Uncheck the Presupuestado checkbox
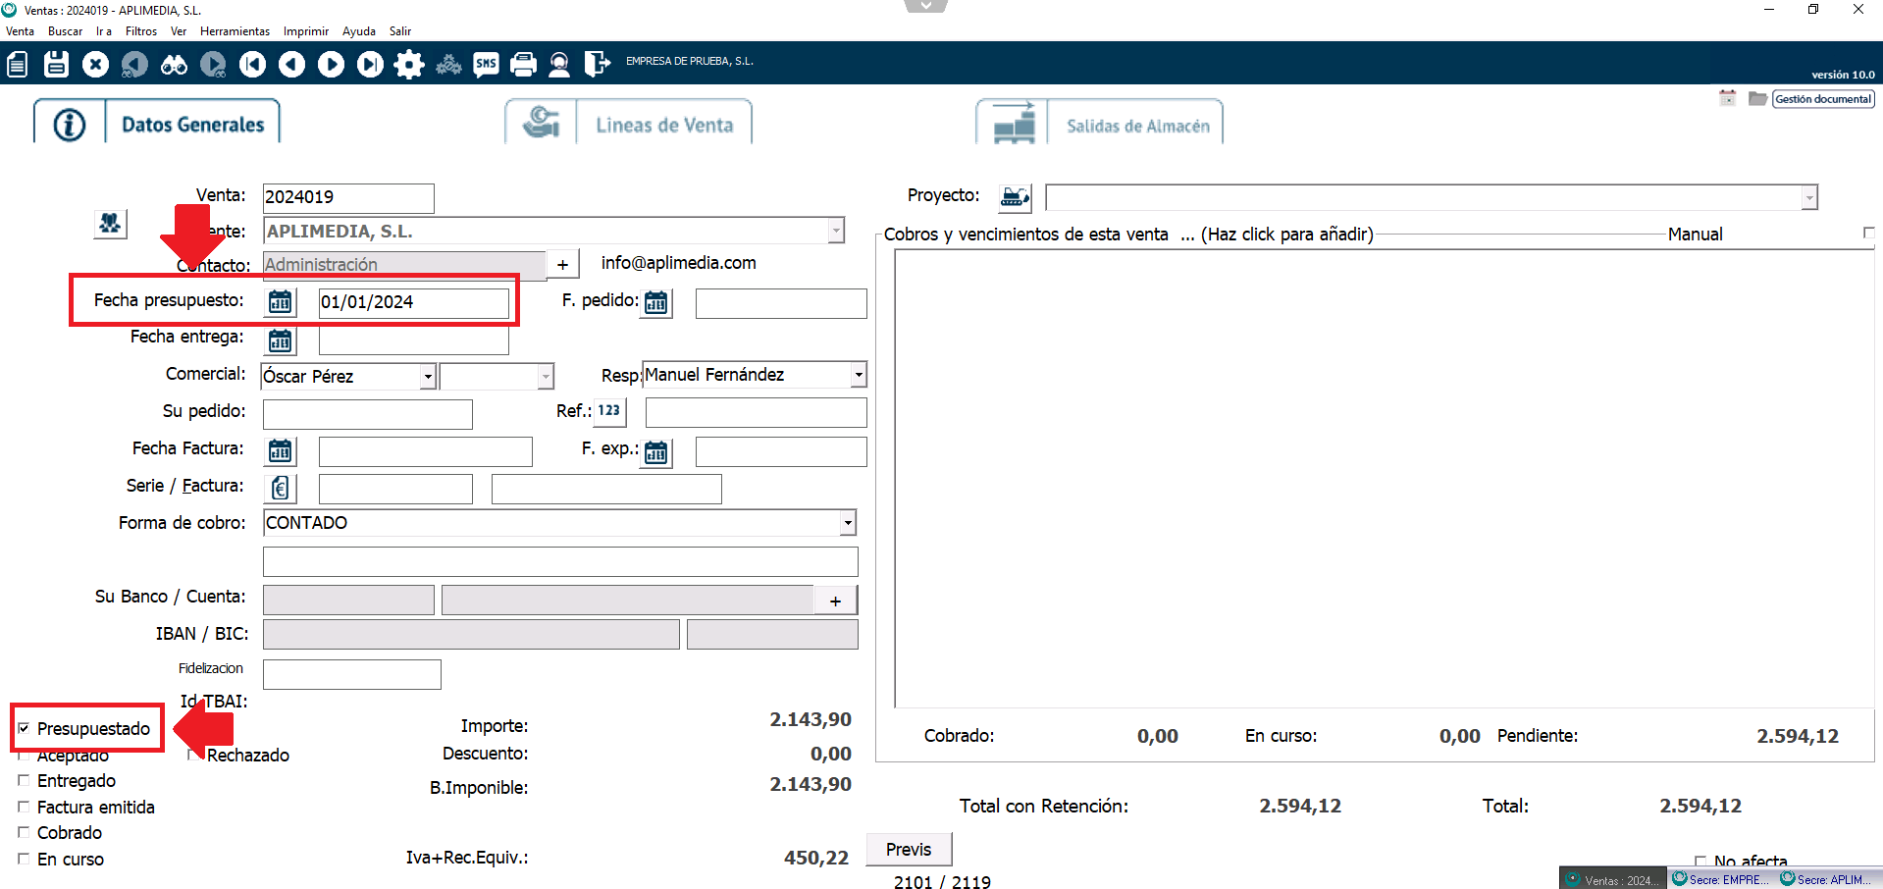This screenshot has width=1883, height=889. point(24,728)
